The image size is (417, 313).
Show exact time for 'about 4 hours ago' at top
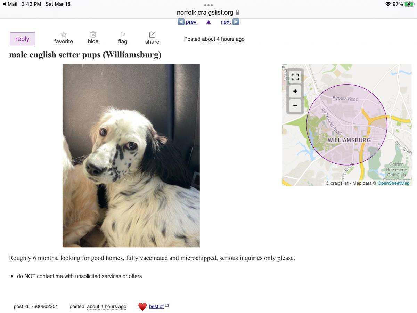[223, 39]
